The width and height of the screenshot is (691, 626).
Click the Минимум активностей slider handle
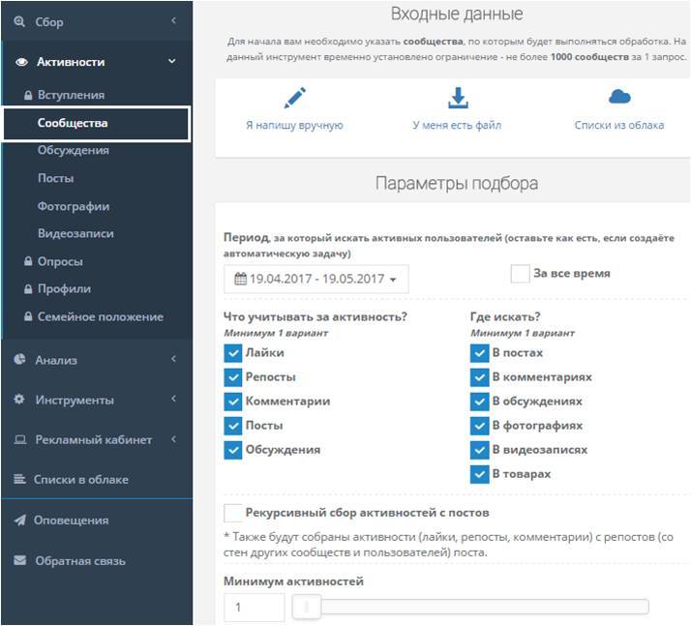tap(307, 608)
